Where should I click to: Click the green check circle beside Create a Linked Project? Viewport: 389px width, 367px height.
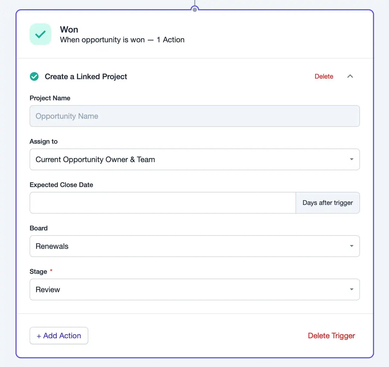point(34,76)
